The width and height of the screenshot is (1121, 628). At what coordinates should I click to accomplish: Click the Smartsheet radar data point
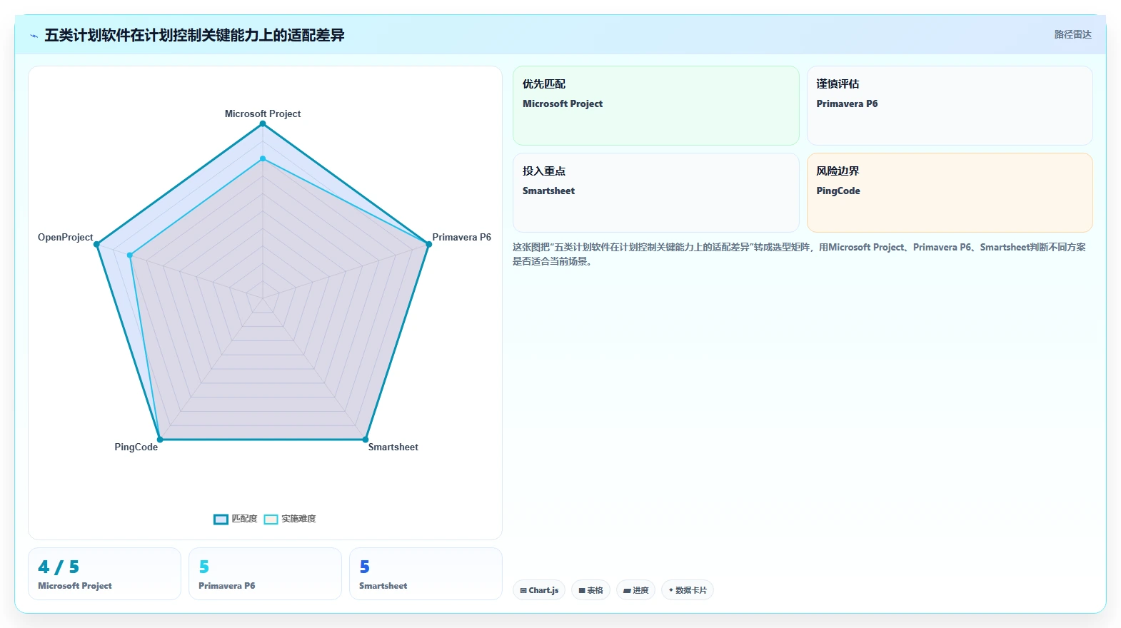[366, 439]
